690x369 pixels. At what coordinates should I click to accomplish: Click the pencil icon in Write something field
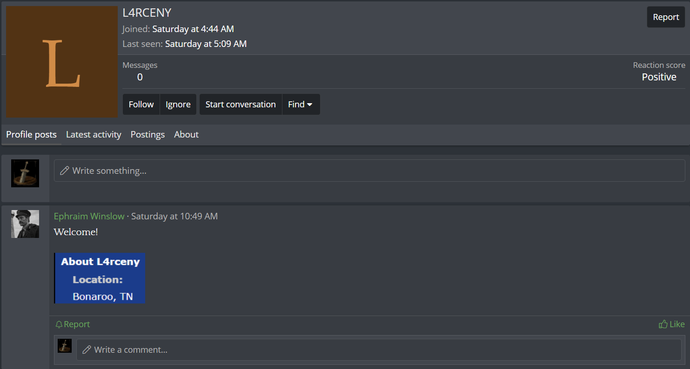pos(65,171)
